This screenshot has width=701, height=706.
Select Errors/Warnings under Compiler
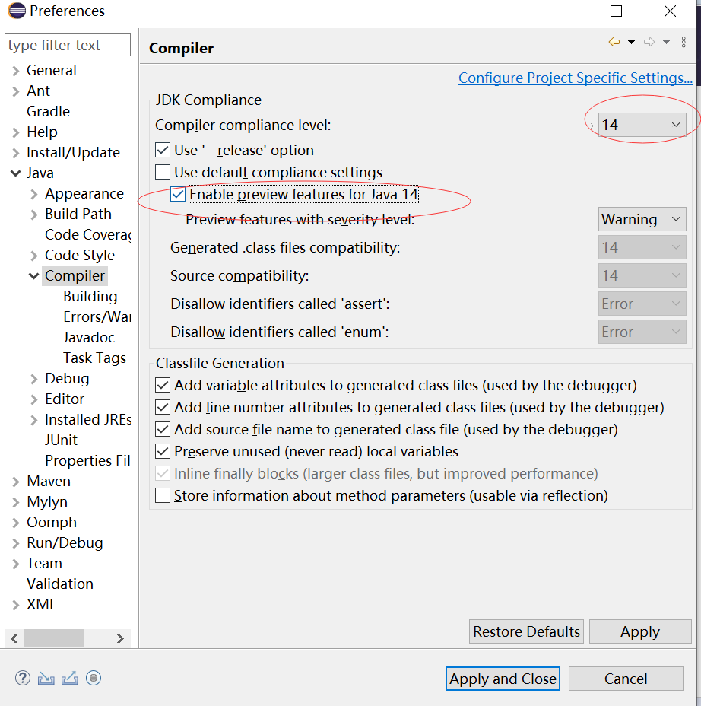(97, 317)
